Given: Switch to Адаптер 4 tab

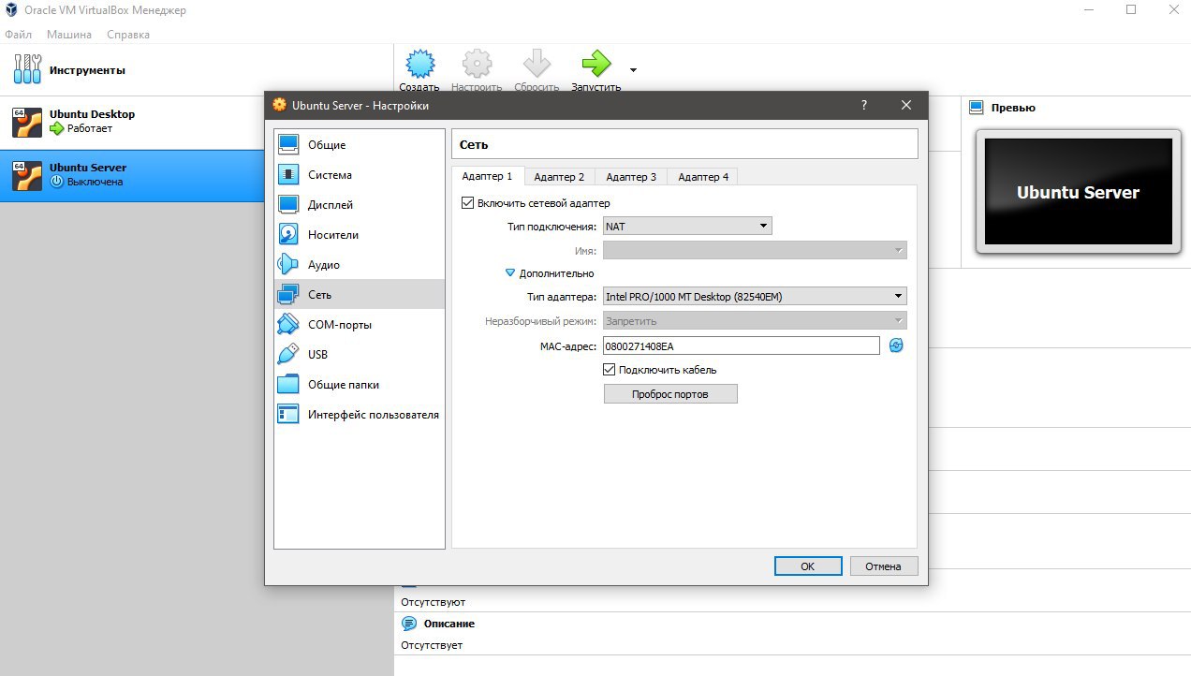Looking at the screenshot, I should click(x=703, y=177).
